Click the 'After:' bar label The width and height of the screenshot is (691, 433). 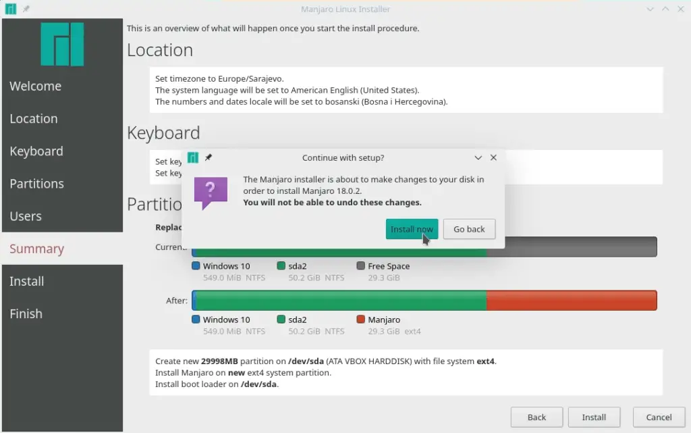coord(177,301)
